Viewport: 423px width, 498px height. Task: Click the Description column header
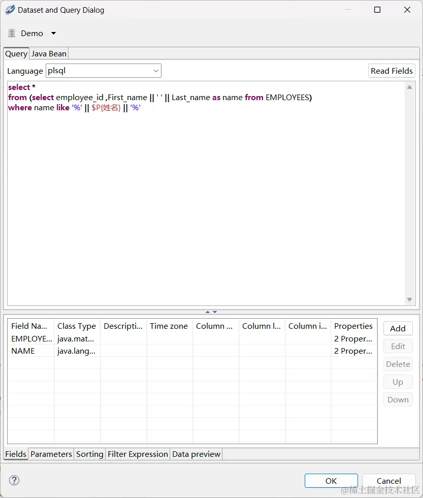[123, 326]
